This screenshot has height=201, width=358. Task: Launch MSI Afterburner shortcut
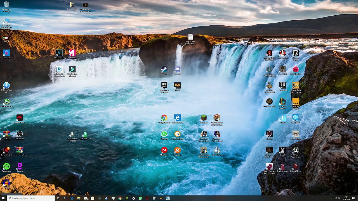tap(6, 103)
